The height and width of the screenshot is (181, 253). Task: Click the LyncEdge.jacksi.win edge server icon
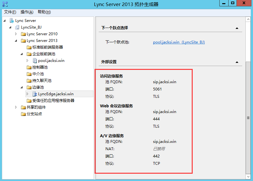pyautogui.click(x=35, y=94)
